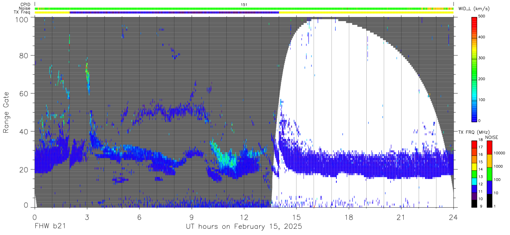
Task: Click range gate tick label 40
Action: [x=24, y=131]
